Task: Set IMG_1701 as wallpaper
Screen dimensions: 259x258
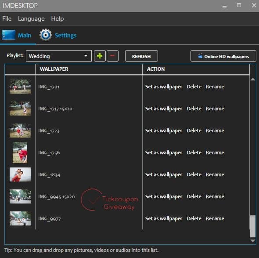Action: [x=164, y=87]
